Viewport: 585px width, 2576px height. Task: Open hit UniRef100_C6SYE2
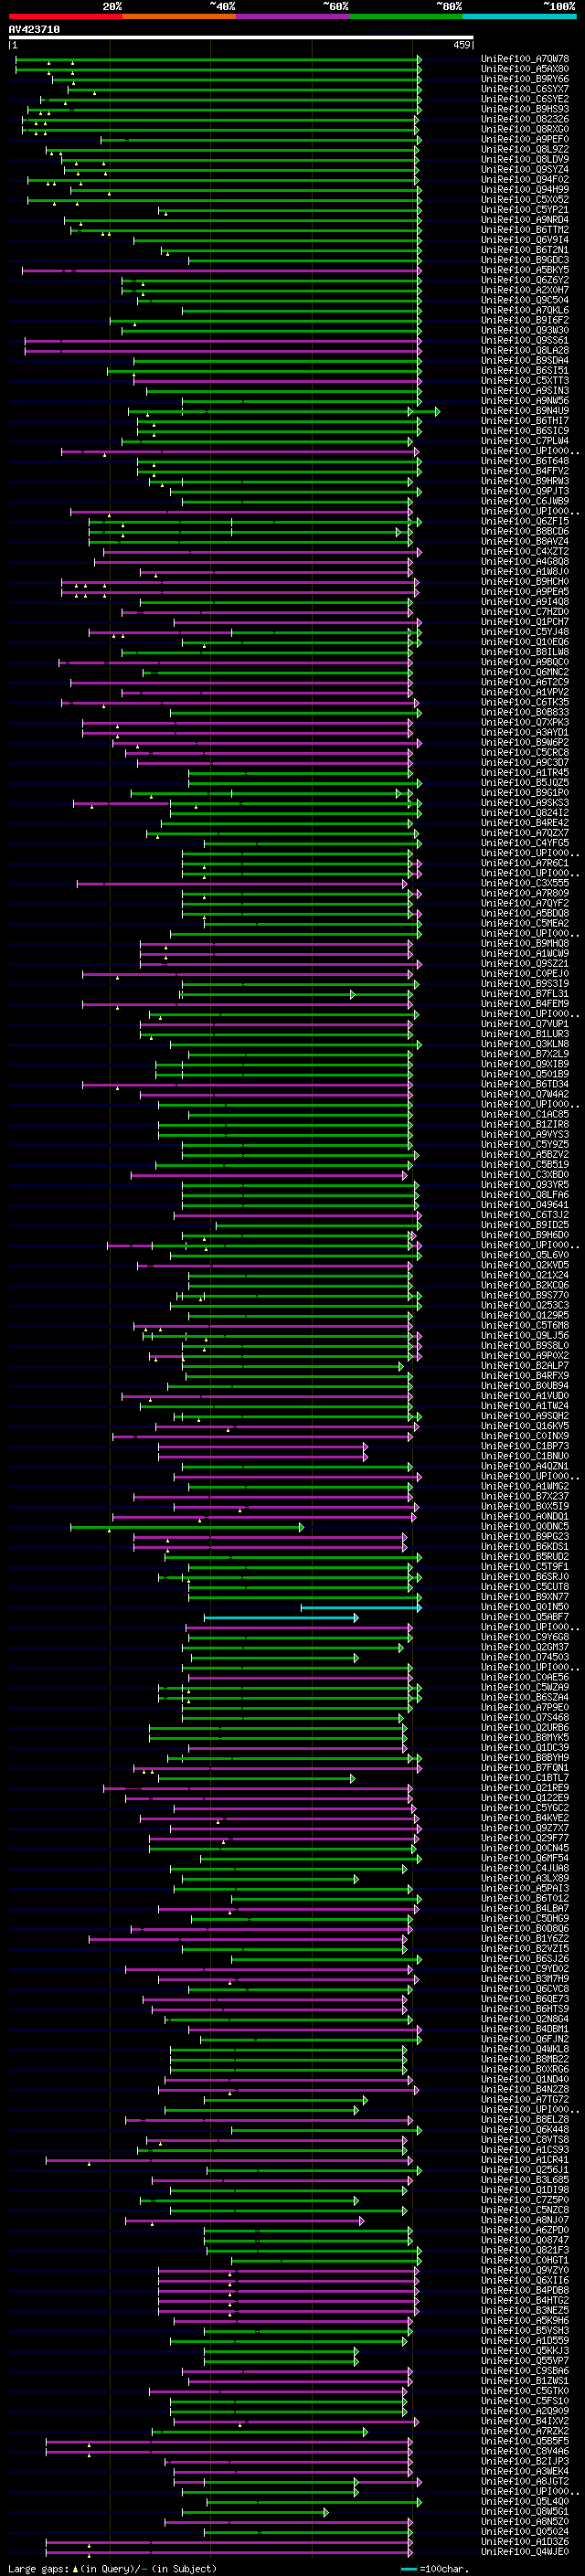[x=525, y=99]
